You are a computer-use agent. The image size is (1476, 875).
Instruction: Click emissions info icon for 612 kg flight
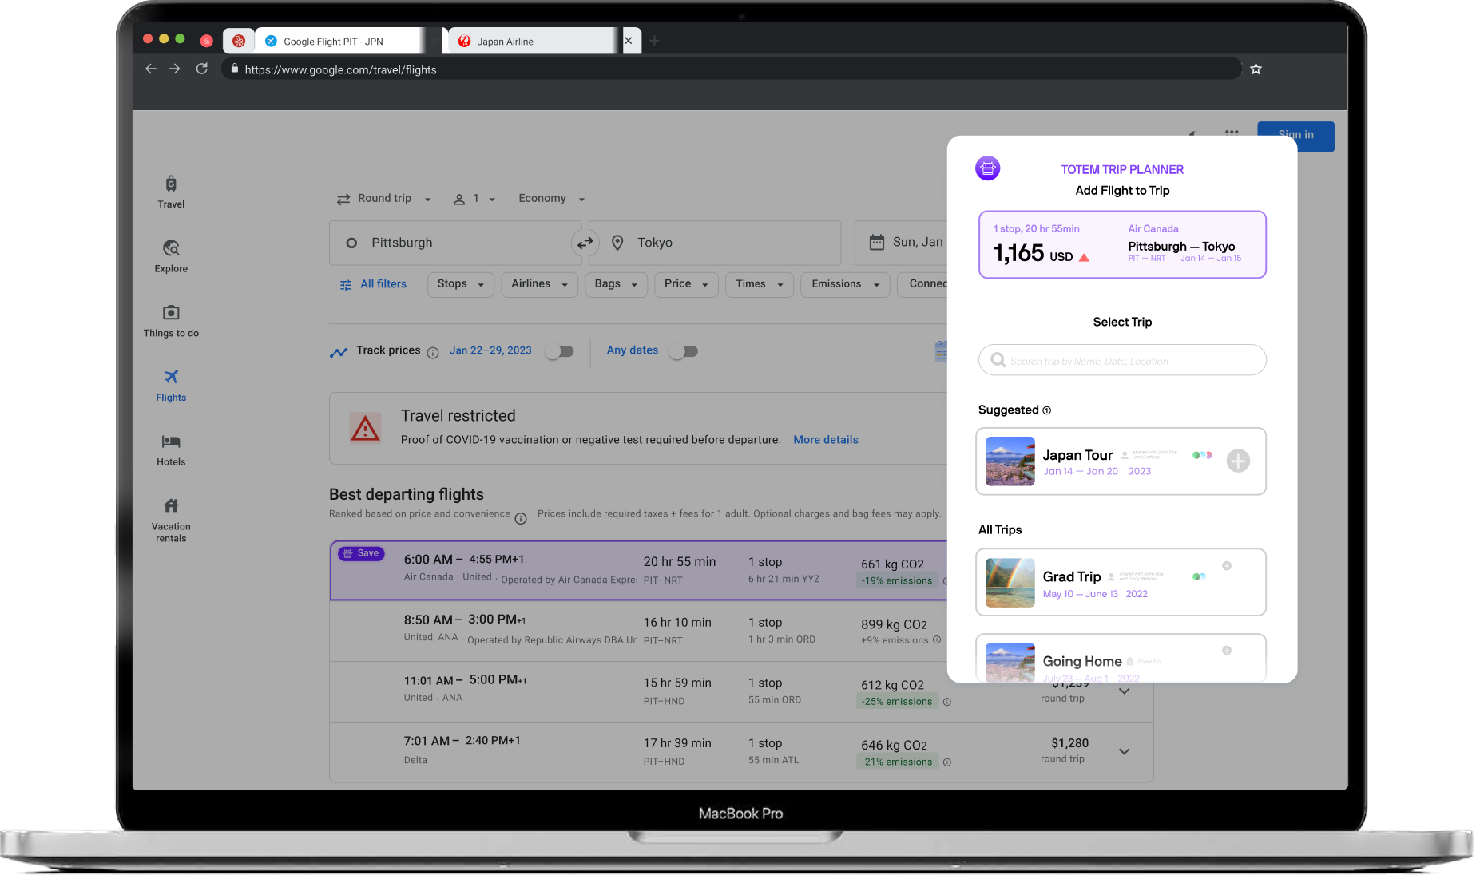pos(947,703)
